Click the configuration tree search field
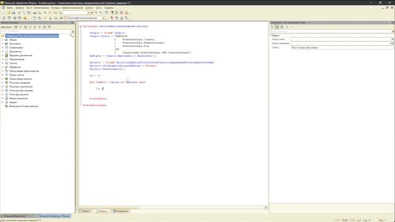This screenshot has width=395, height=222. click(36, 31)
